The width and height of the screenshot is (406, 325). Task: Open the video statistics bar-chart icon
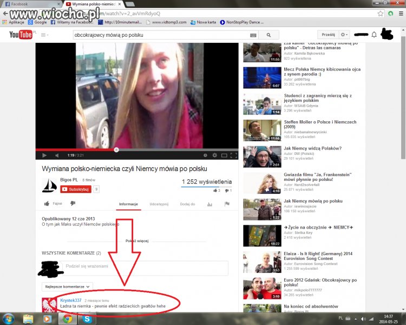point(209,205)
